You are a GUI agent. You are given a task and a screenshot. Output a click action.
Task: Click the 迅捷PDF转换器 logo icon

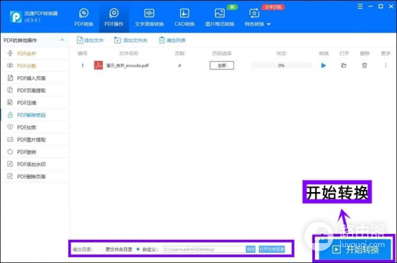click(x=16, y=17)
